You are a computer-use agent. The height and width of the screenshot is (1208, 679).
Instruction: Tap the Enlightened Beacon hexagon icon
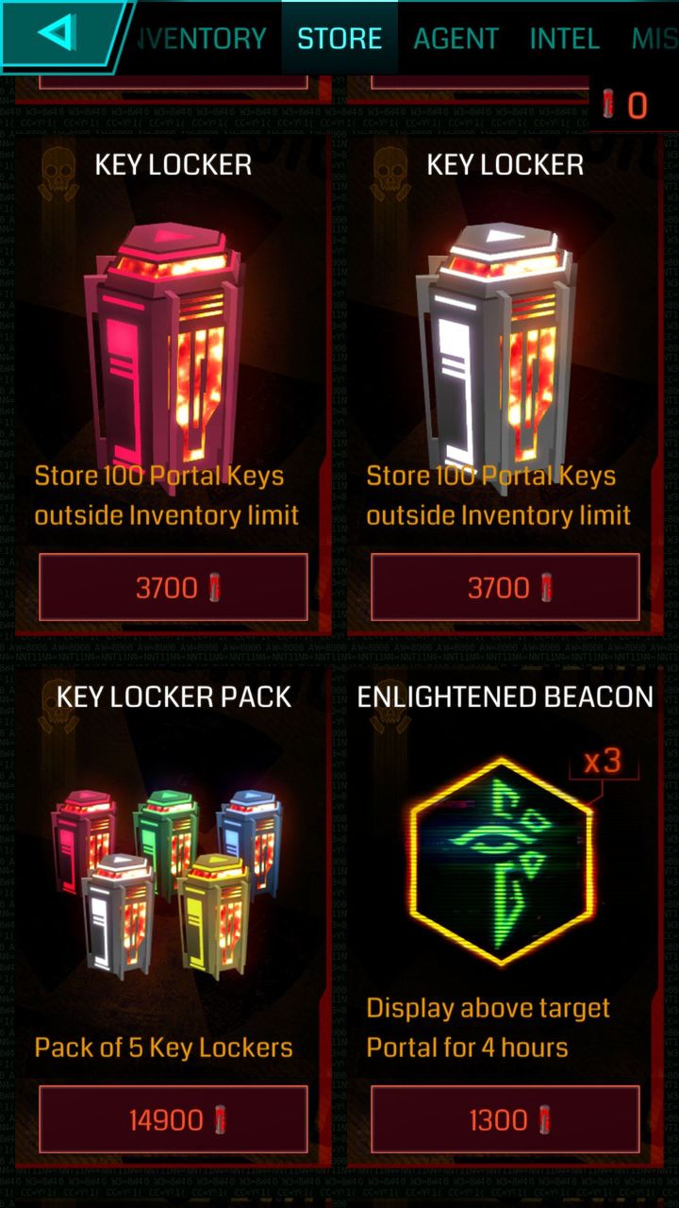pos(500,859)
